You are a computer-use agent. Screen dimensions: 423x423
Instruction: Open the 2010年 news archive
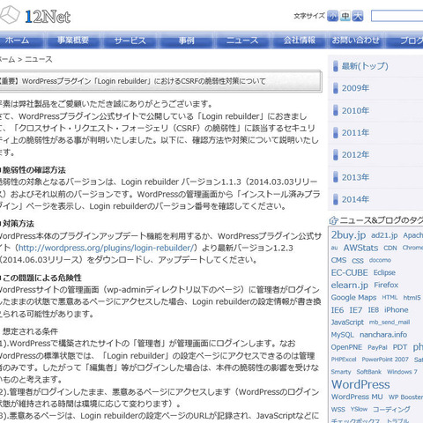click(355, 111)
